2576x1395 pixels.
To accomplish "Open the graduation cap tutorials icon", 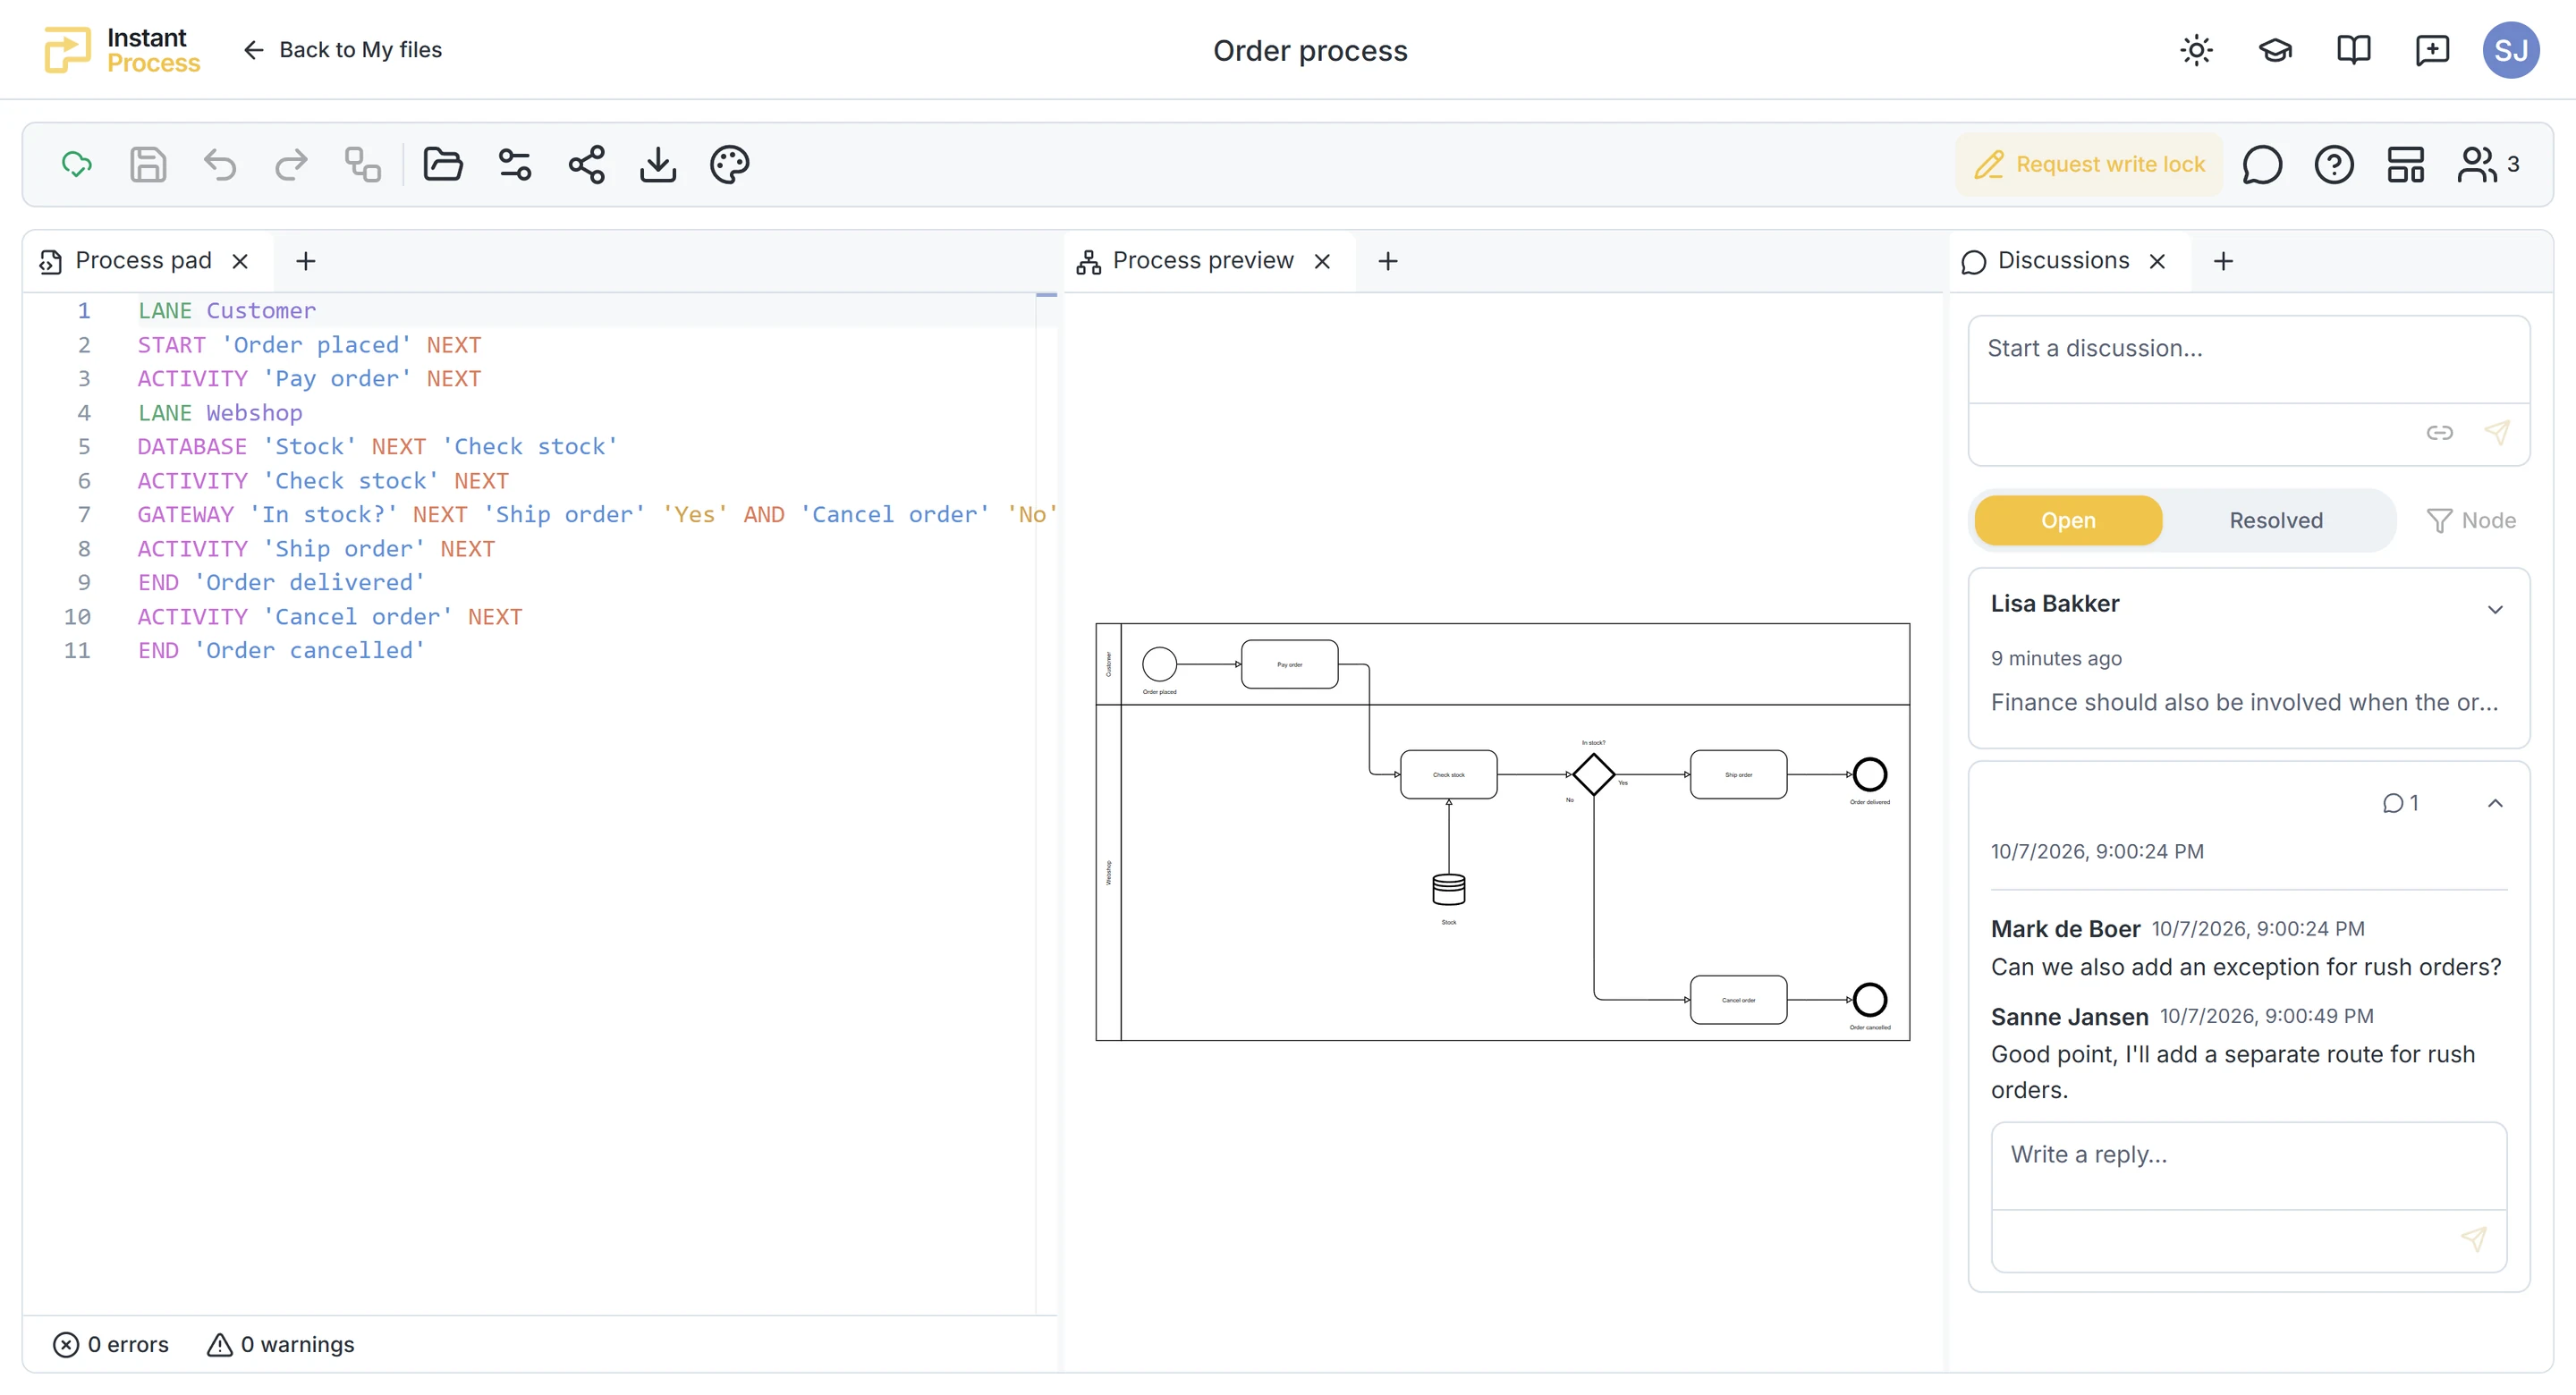I will coord(2275,50).
